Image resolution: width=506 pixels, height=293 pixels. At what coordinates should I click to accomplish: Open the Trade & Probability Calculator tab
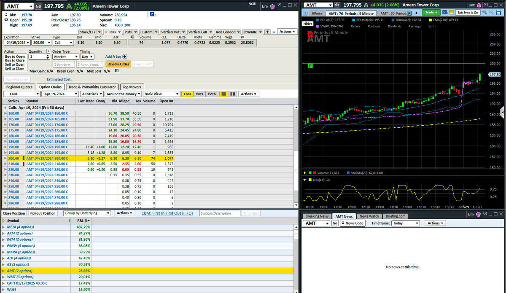click(93, 87)
